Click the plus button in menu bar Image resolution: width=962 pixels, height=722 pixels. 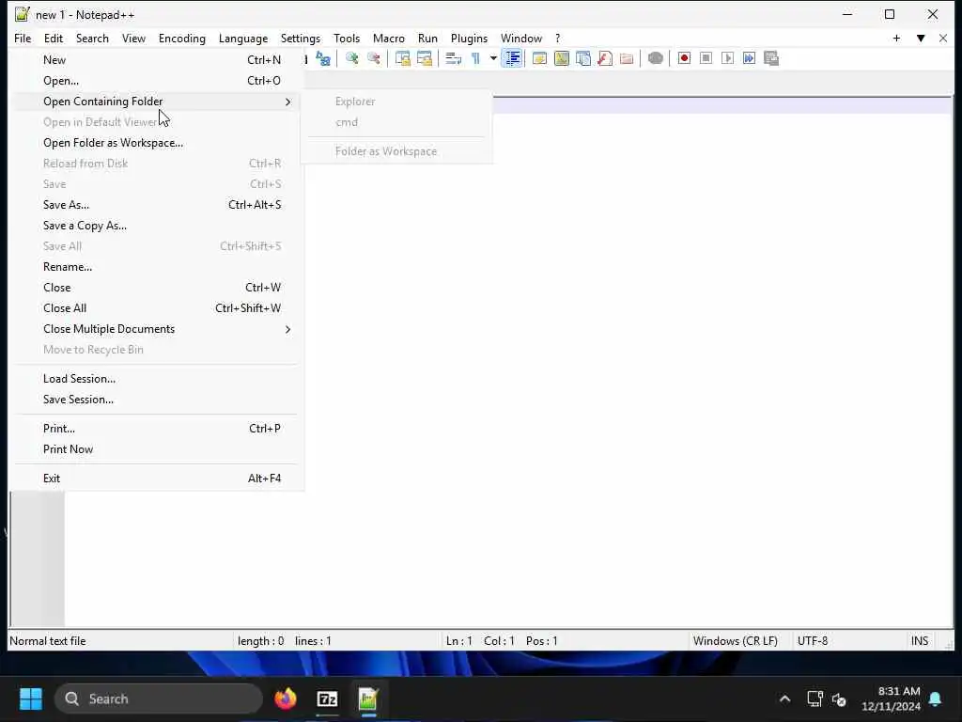tap(896, 38)
